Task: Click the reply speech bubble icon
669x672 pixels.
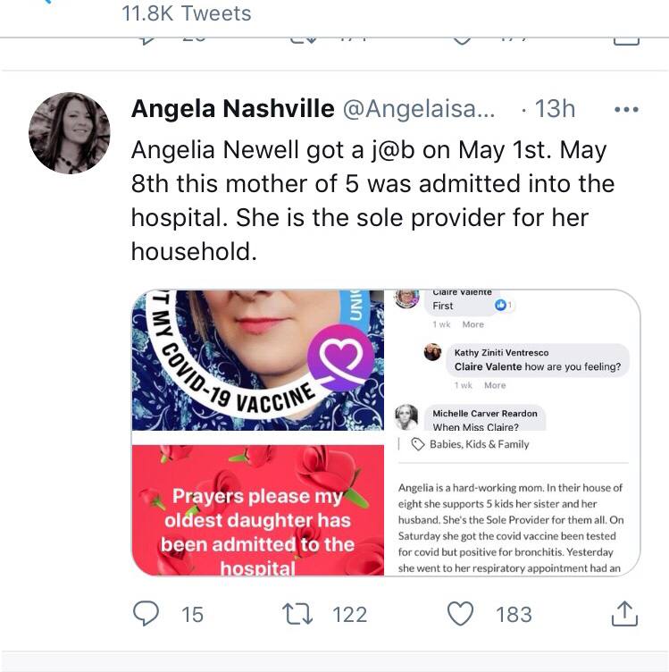Action: click(146, 613)
